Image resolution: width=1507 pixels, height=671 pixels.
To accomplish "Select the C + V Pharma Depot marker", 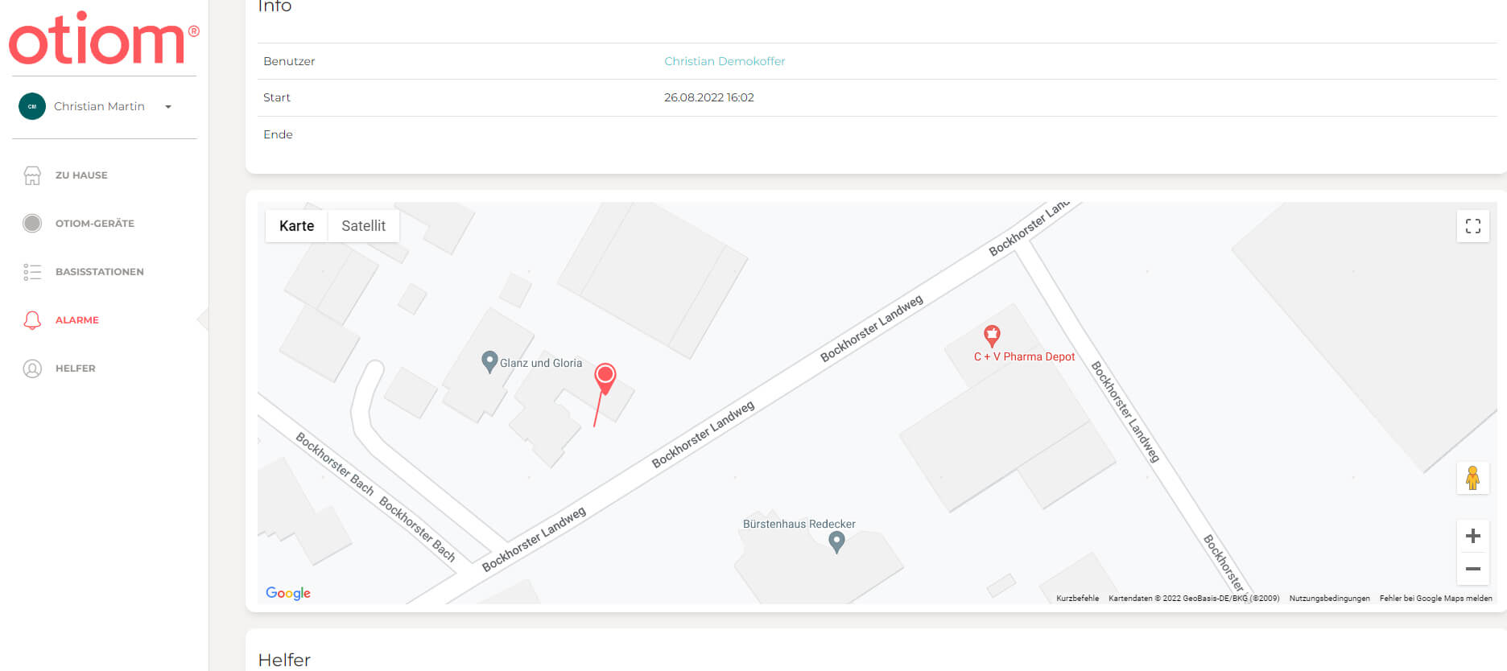I will pyautogui.click(x=992, y=335).
